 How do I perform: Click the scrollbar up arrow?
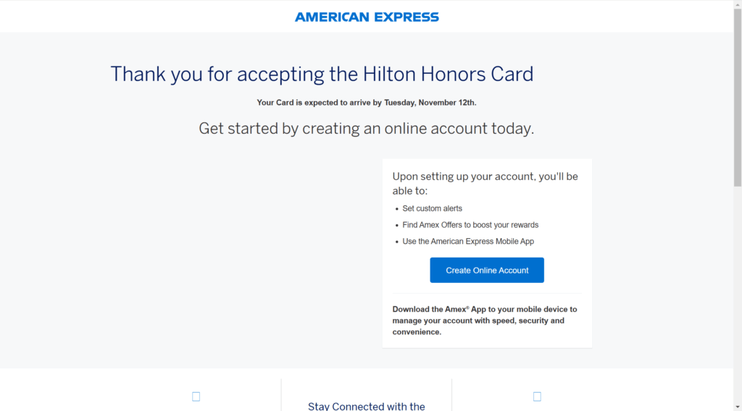pos(738,4)
